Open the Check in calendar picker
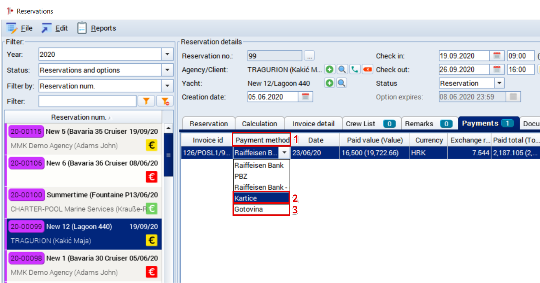540x283 pixels. [497, 56]
